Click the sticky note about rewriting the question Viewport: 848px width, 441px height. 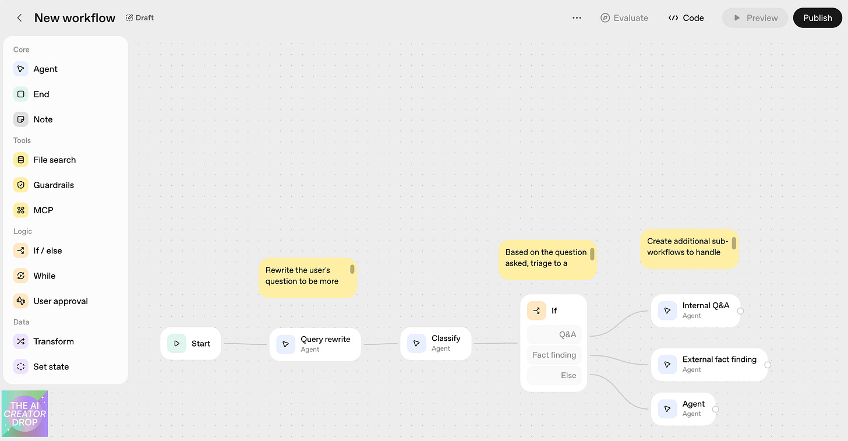coord(308,278)
